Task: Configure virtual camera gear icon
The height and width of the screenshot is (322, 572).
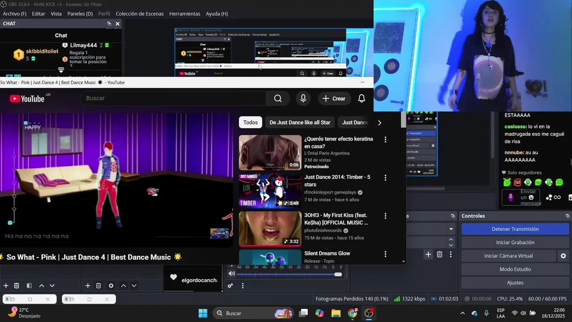Action: [563, 256]
